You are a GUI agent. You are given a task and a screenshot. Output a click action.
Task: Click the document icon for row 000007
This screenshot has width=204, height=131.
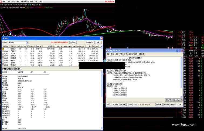tap(3, 63)
